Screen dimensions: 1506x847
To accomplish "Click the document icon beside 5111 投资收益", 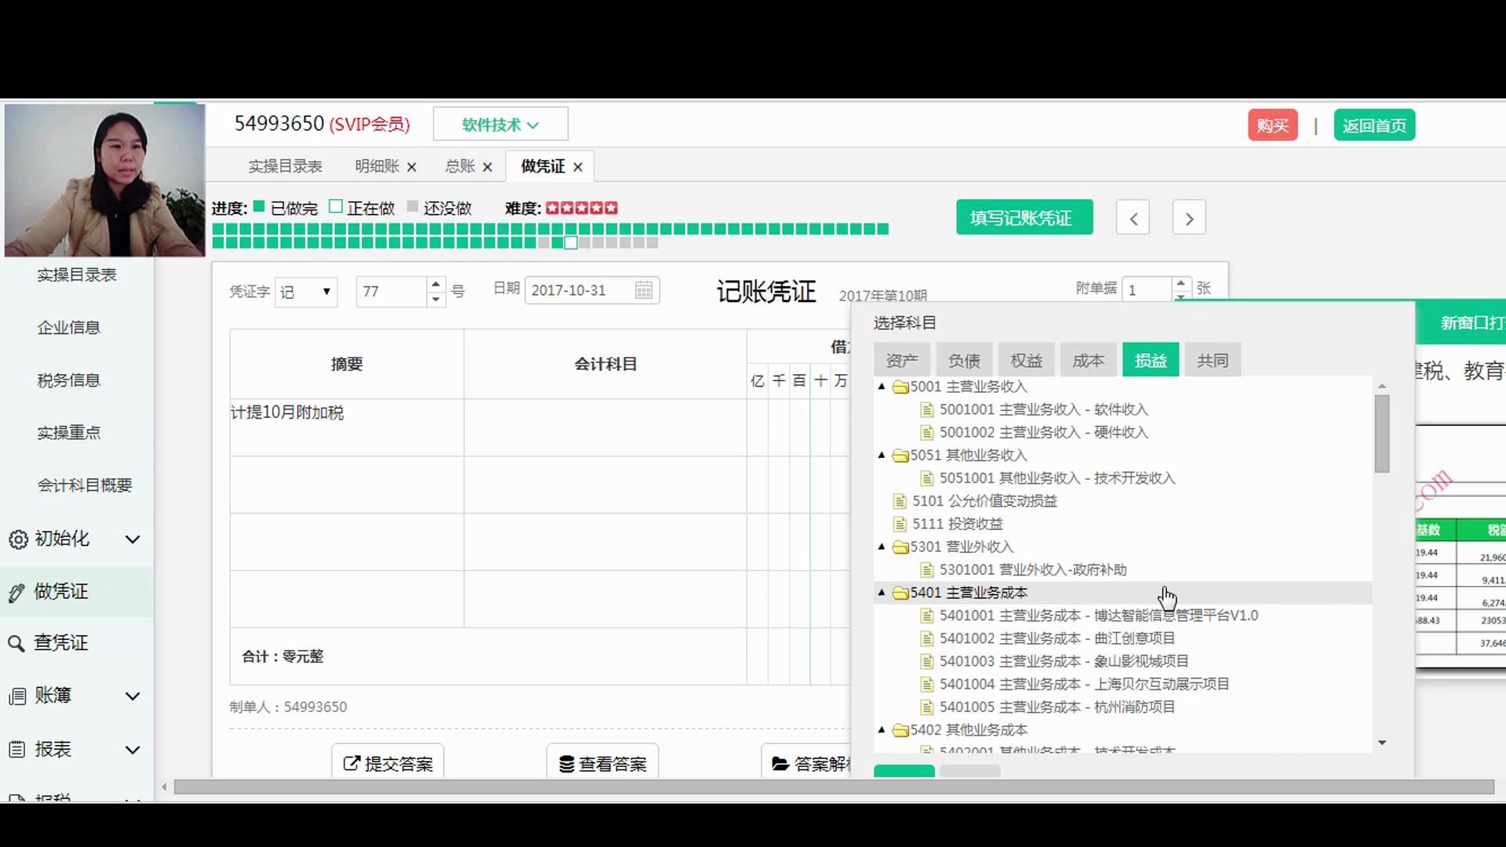I will pyautogui.click(x=899, y=524).
